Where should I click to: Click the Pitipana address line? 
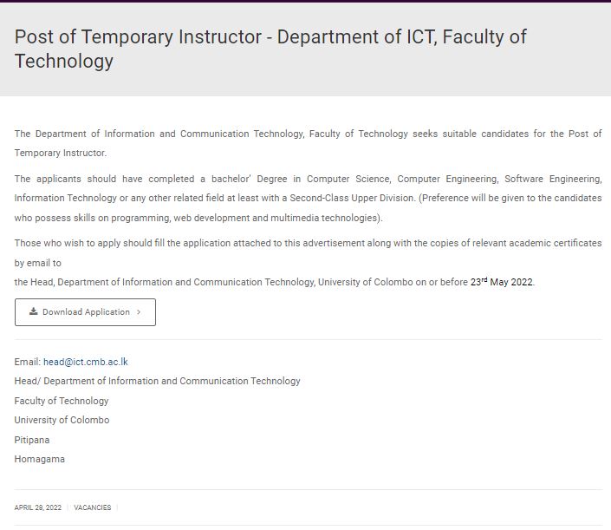click(32, 440)
